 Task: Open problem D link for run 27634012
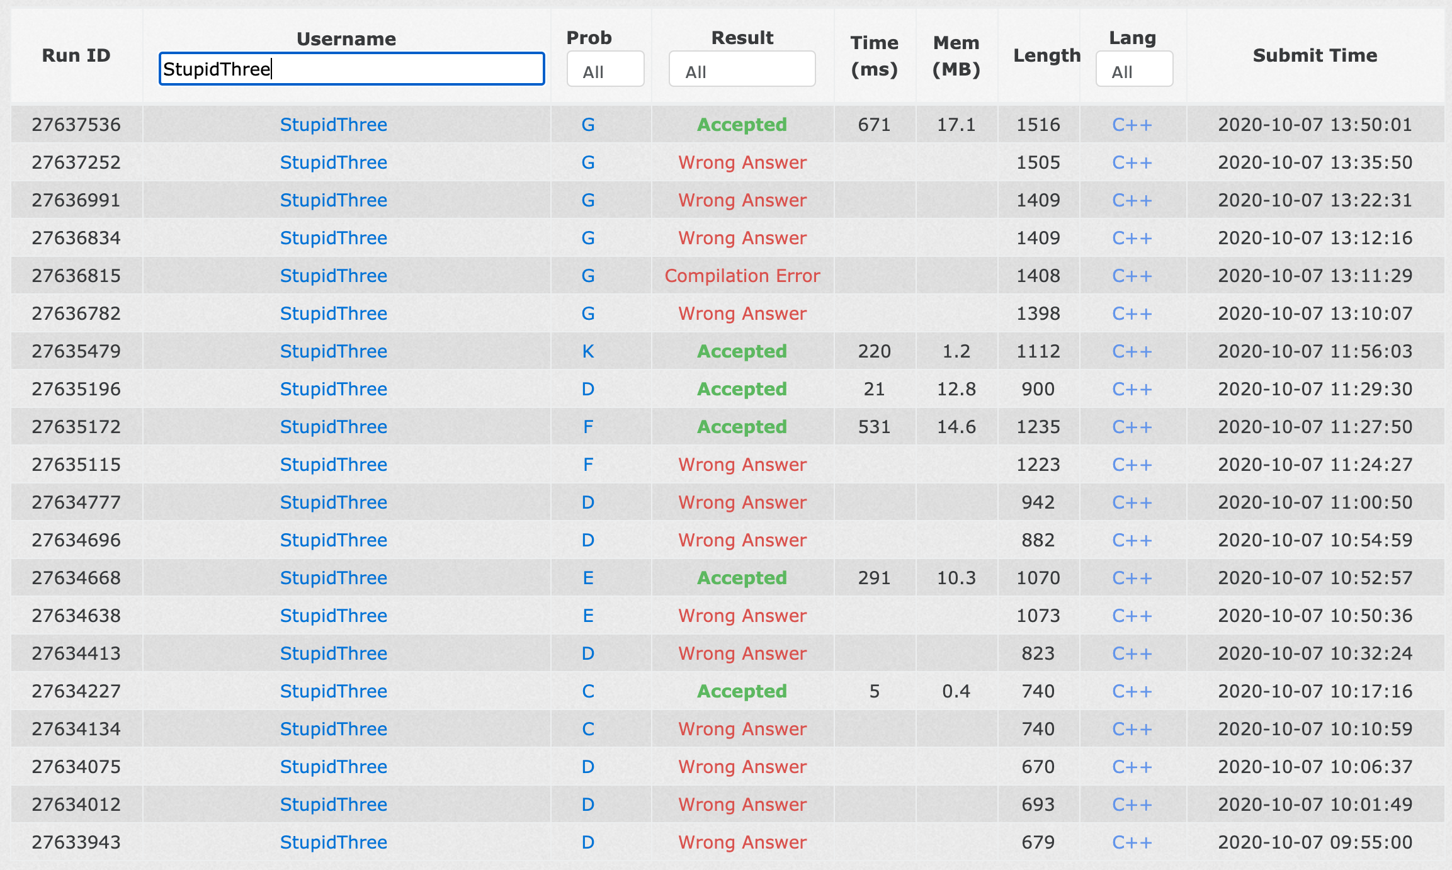(x=587, y=805)
